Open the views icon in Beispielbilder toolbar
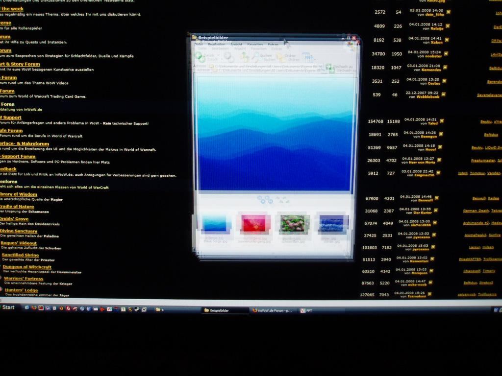This screenshot has height=376, width=502. (307, 58)
